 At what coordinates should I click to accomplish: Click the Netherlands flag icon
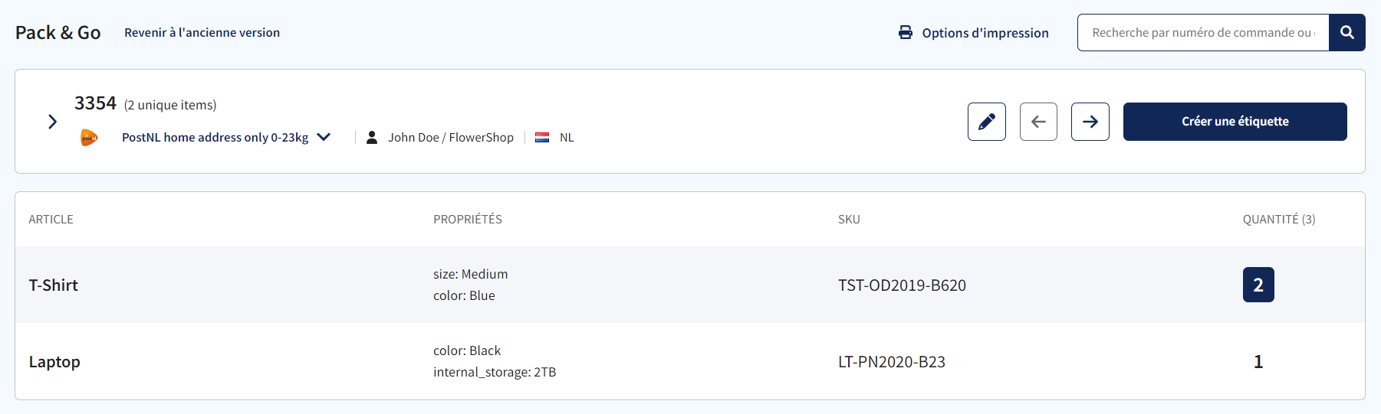(x=542, y=138)
